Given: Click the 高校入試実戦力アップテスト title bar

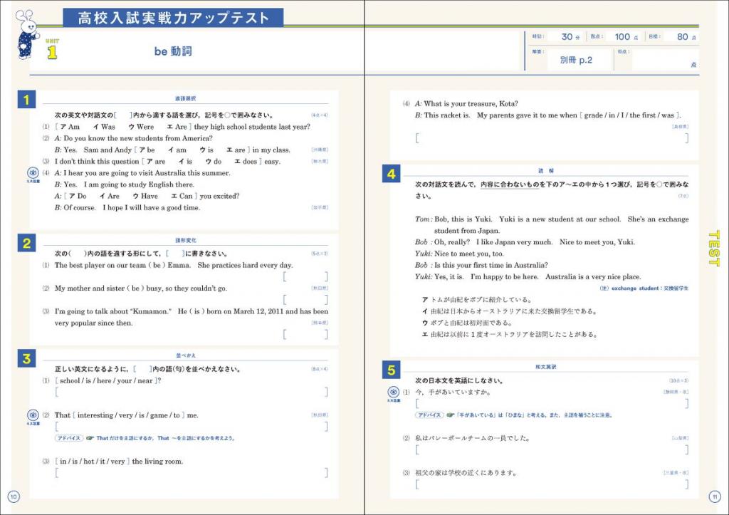Looking at the screenshot, I should (x=175, y=16).
